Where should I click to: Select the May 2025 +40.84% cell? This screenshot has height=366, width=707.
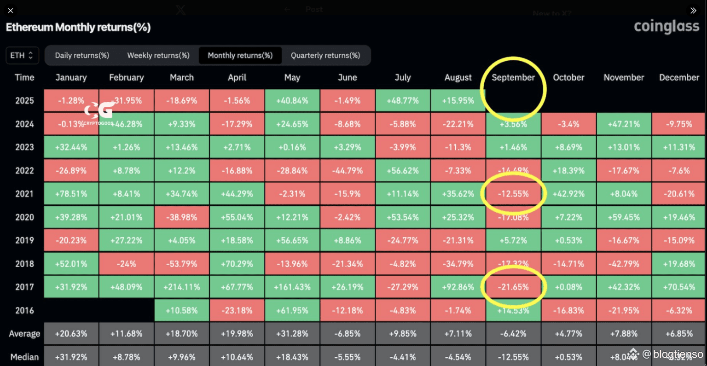pos(292,100)
